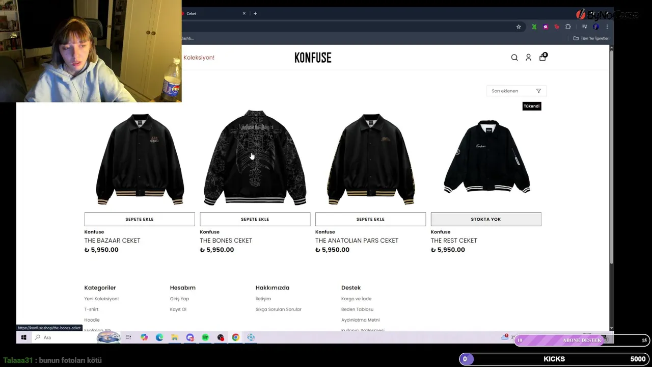Click the Koleksiyon! link in header
The width and height of the screenshot is (652, 367).
coord(199,58)
